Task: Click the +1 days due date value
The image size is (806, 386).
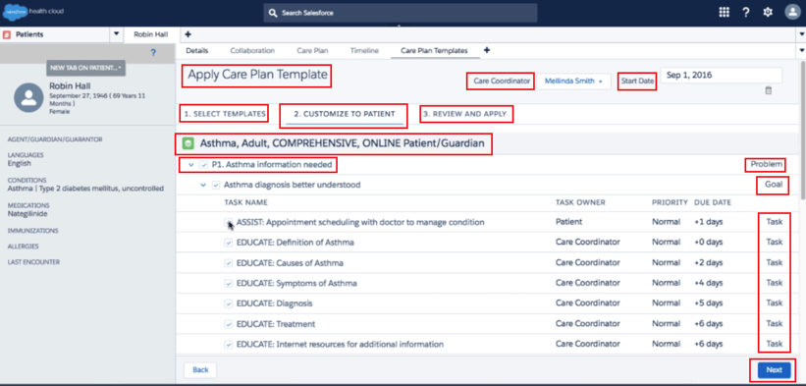Action: click(709, 222)
